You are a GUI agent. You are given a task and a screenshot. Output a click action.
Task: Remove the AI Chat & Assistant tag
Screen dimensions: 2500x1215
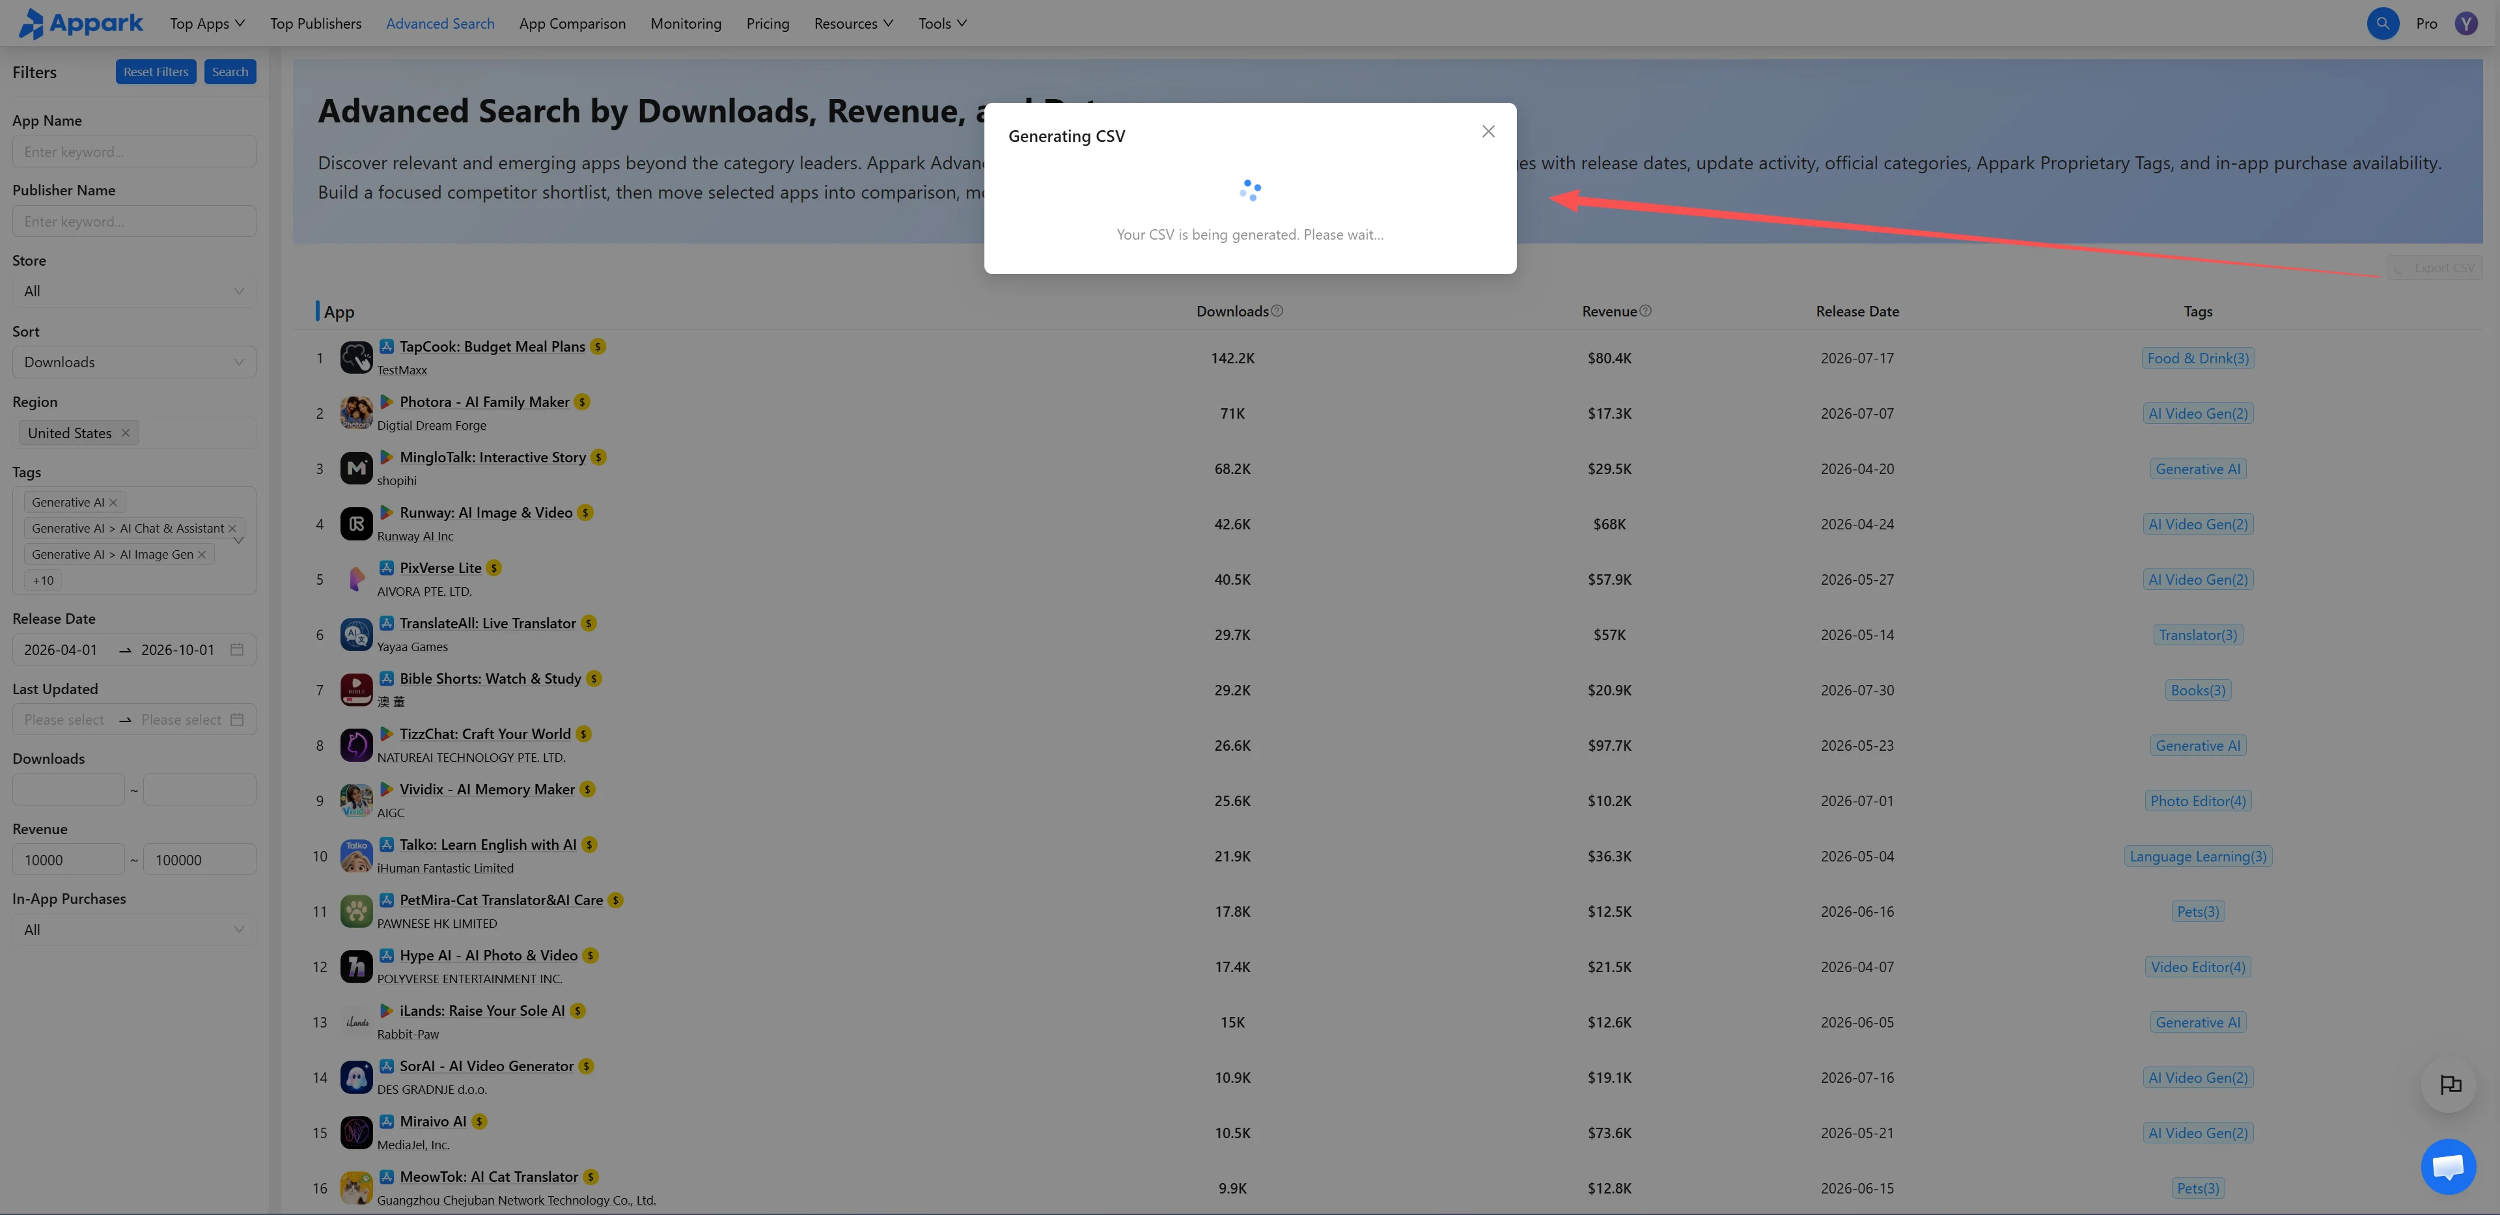tap(232, 528)
